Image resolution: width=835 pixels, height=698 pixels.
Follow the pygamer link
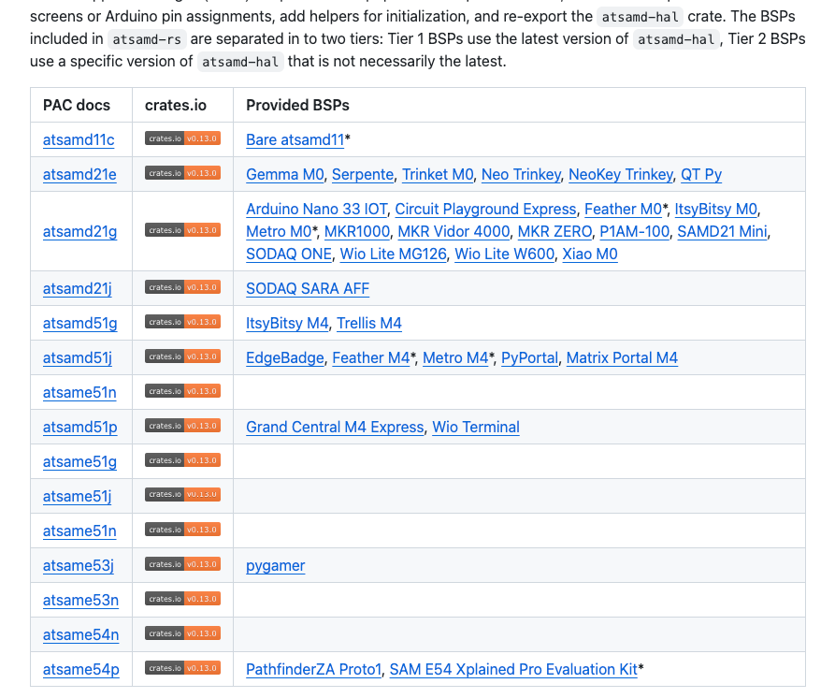tap(275, 565)
